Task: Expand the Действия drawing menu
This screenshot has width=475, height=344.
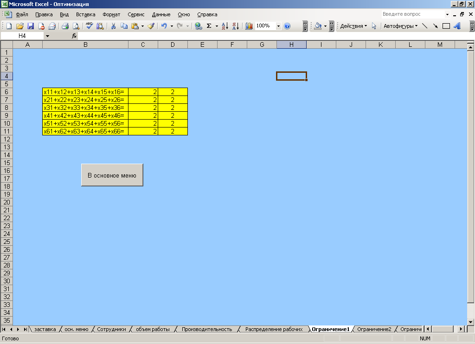Action: pos(353,26)
